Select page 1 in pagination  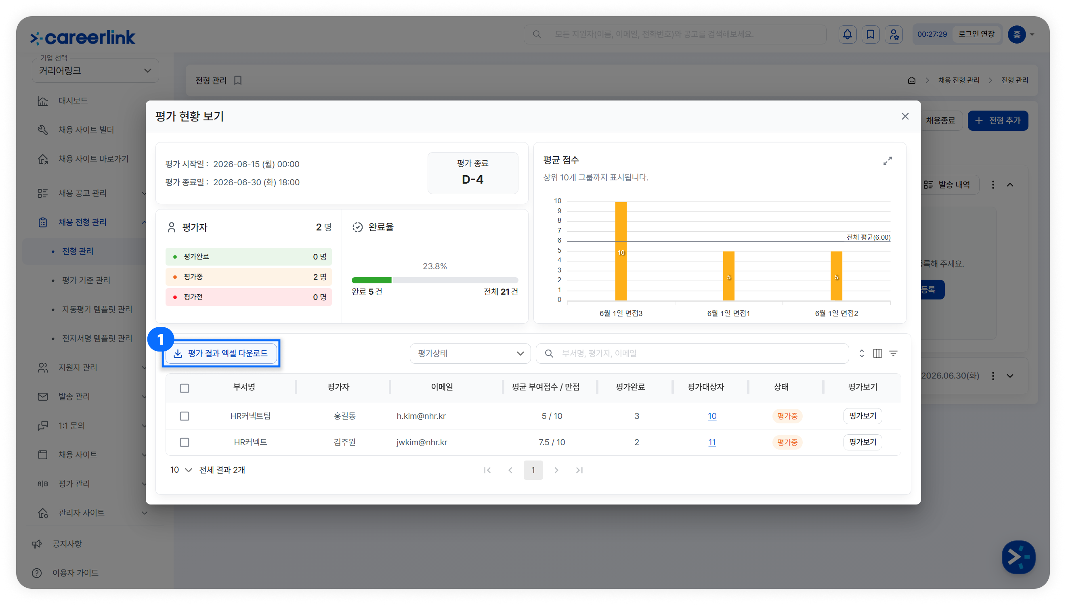(x=533, y=470)
